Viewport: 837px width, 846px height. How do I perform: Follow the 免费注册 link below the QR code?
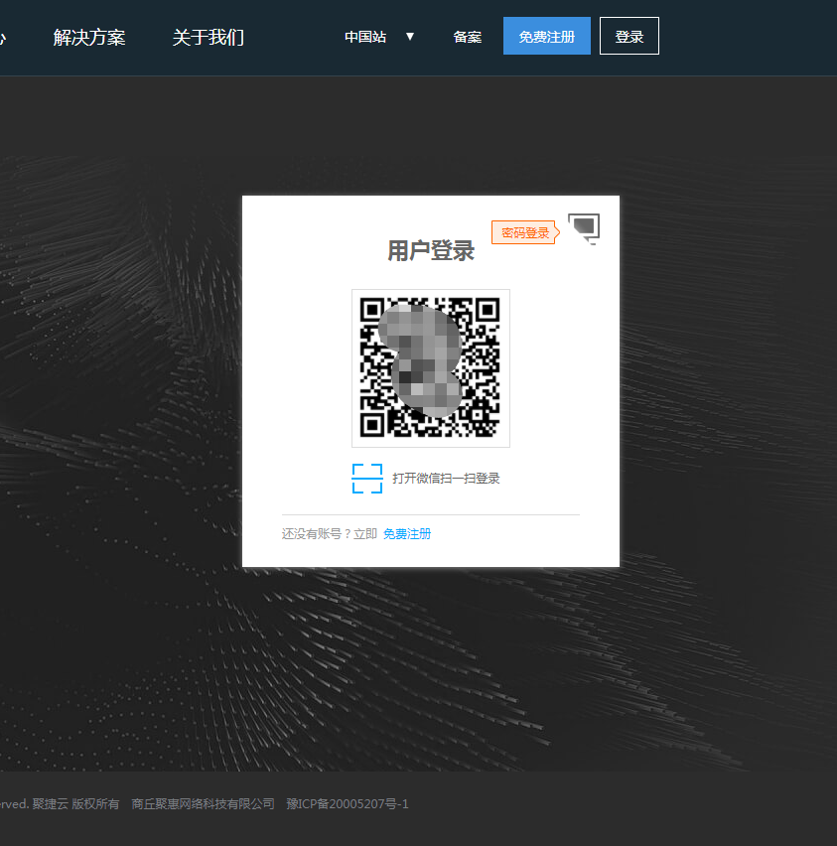pyautogui.click(x=407, y=534)
